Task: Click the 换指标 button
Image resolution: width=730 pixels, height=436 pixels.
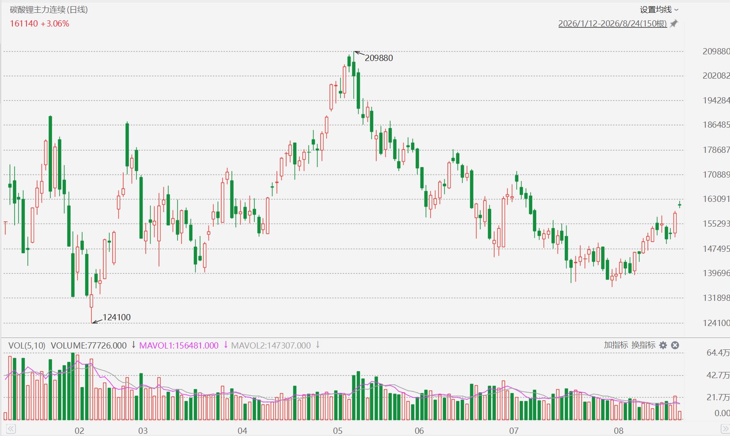Action: pyautogui.click(x=643, y=345)
